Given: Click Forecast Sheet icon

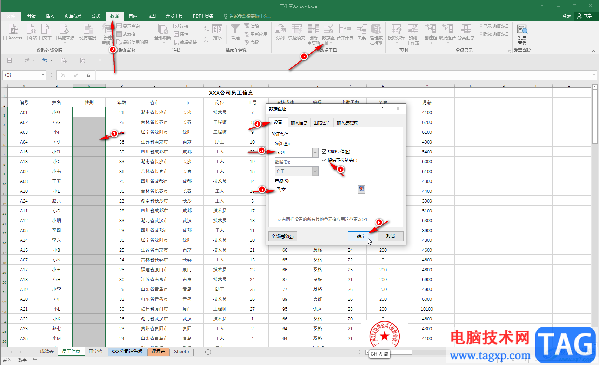Looking at the screenshot, I should (413, 29).
